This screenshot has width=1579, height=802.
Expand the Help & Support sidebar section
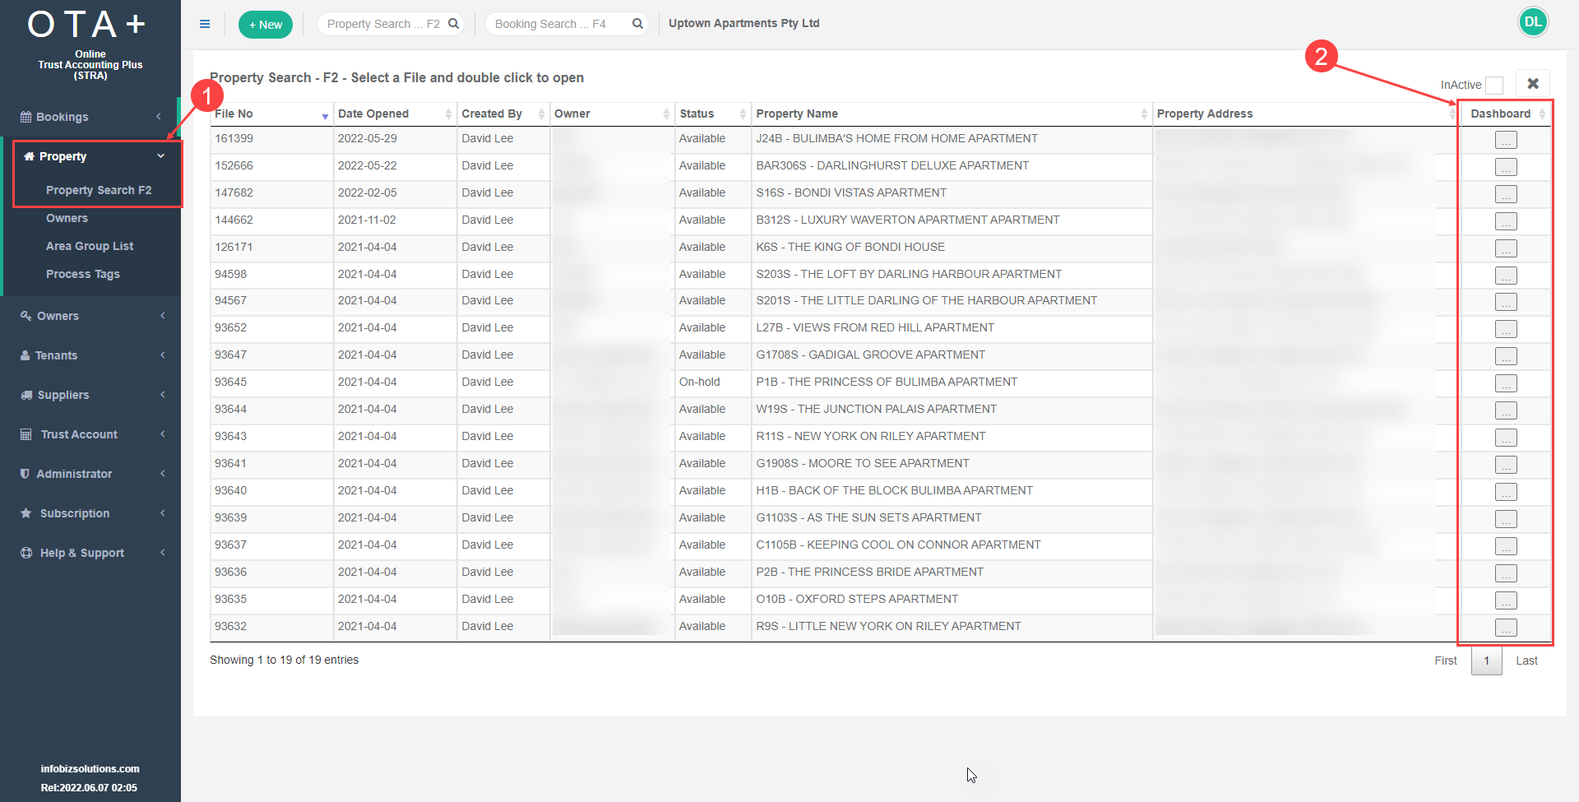pos(90,553)
